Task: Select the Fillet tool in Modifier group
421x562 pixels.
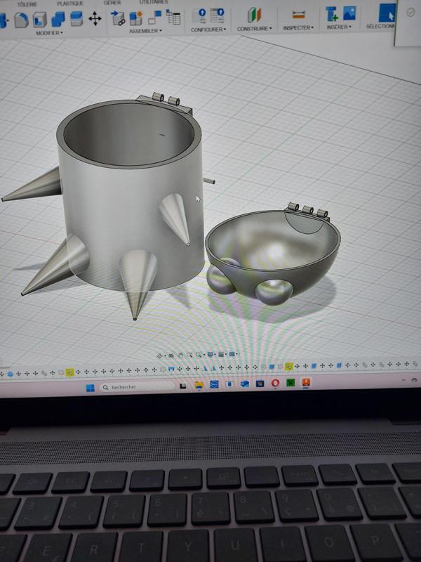Action: (x=22, y=20)
